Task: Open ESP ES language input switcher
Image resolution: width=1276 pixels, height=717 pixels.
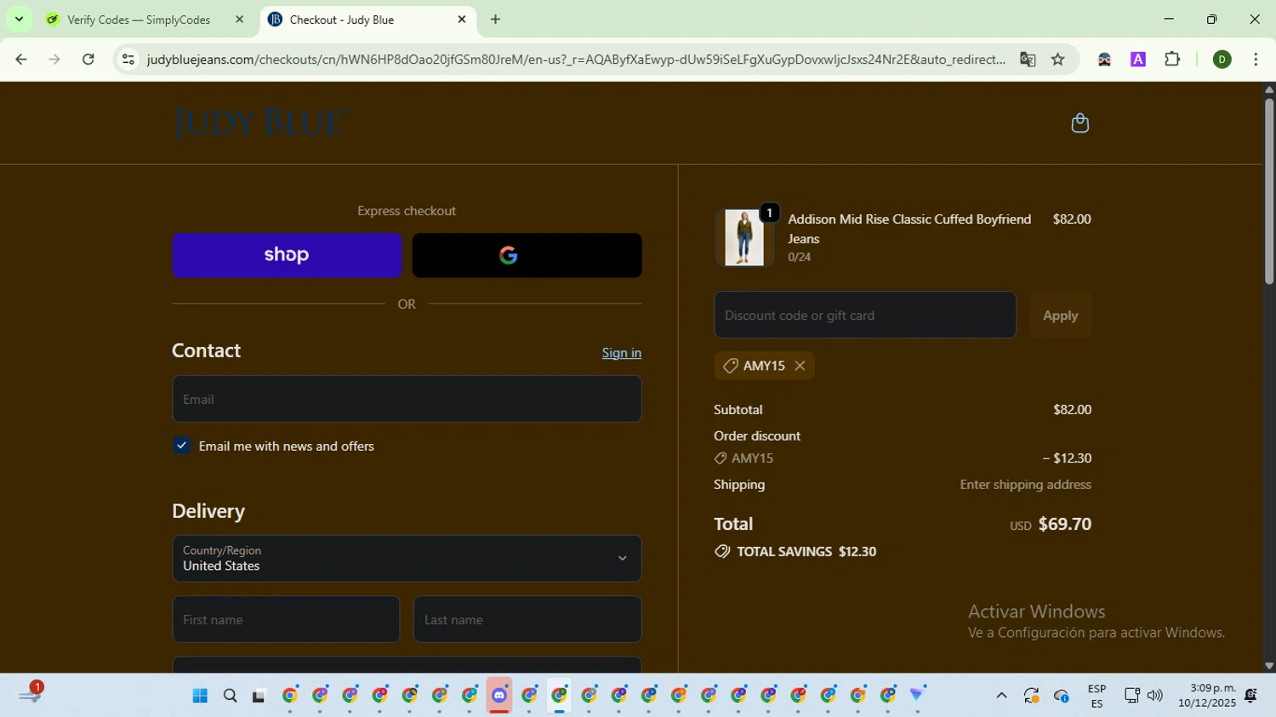Action: 1097,696
